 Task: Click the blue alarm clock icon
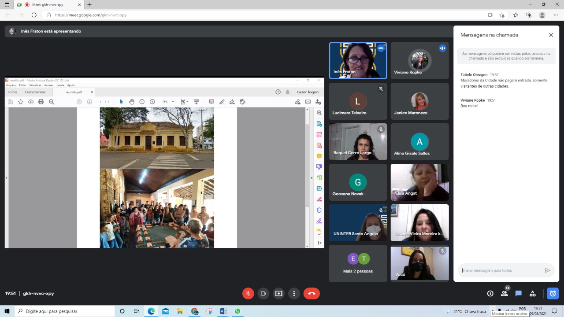(x=553, y=294)
